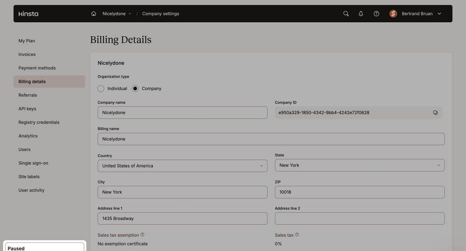Go to Payment methods

click(x=37, y=68)
